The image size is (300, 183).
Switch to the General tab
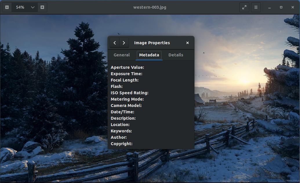pos(122,55)
